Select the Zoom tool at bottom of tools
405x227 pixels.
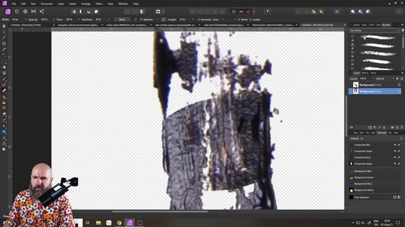(4, 149)
